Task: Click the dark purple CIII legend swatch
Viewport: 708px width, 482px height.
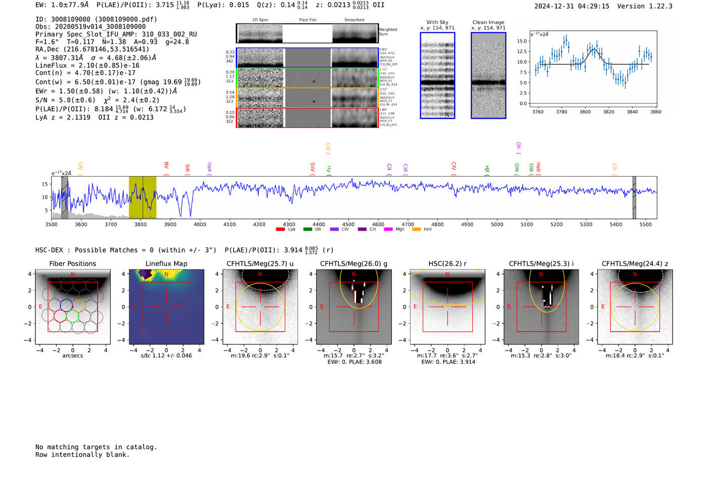Action: (x=362, y=230)
